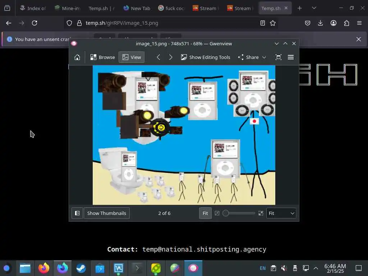Expand hidden system tray icons
368x276 pixels.
coord(316,268)
